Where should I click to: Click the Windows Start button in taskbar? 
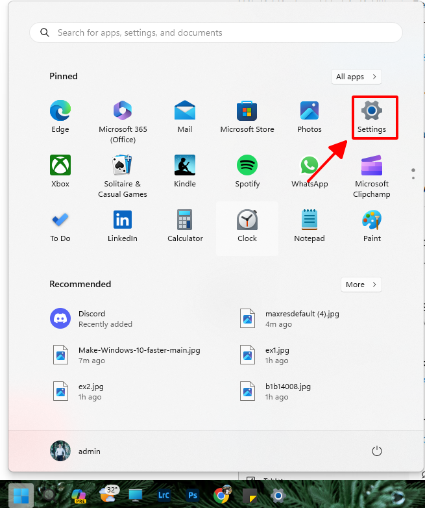tap(21, 496)
